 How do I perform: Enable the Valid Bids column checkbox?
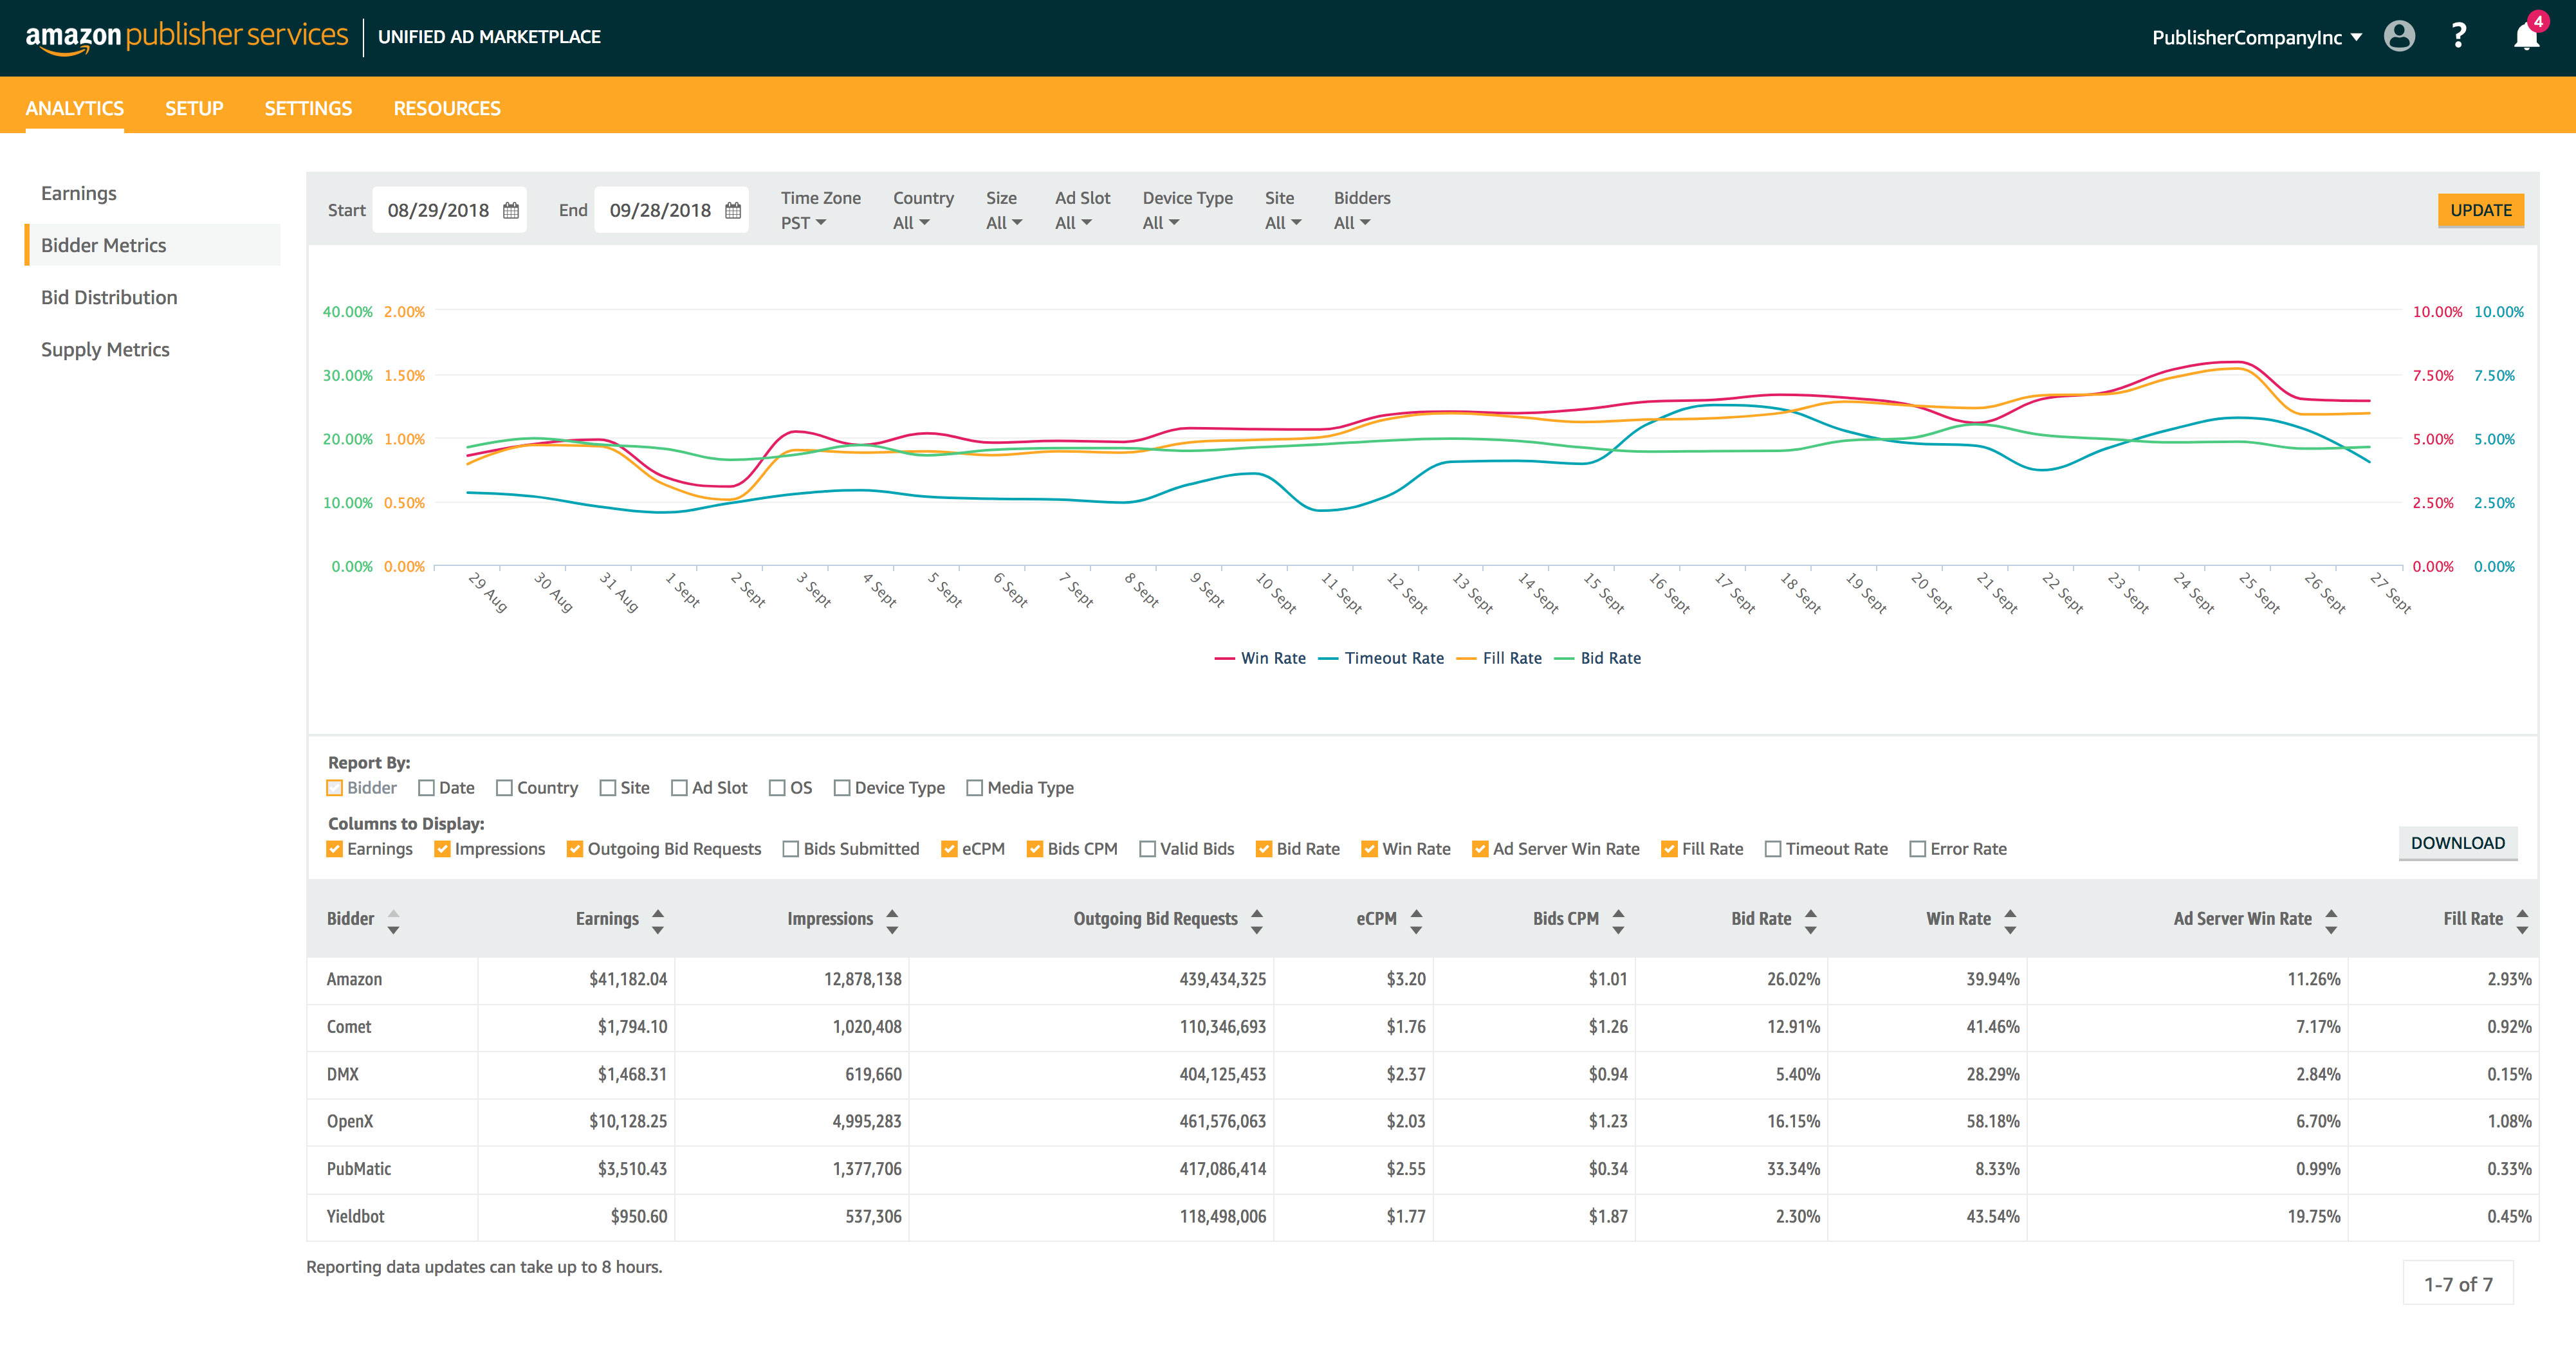(x=1148, y=849)
